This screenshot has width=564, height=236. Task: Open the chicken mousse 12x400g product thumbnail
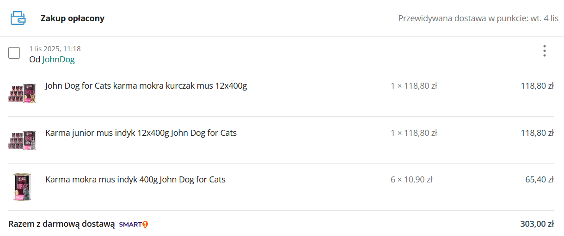pyautogui.click(x=22, y=93)
